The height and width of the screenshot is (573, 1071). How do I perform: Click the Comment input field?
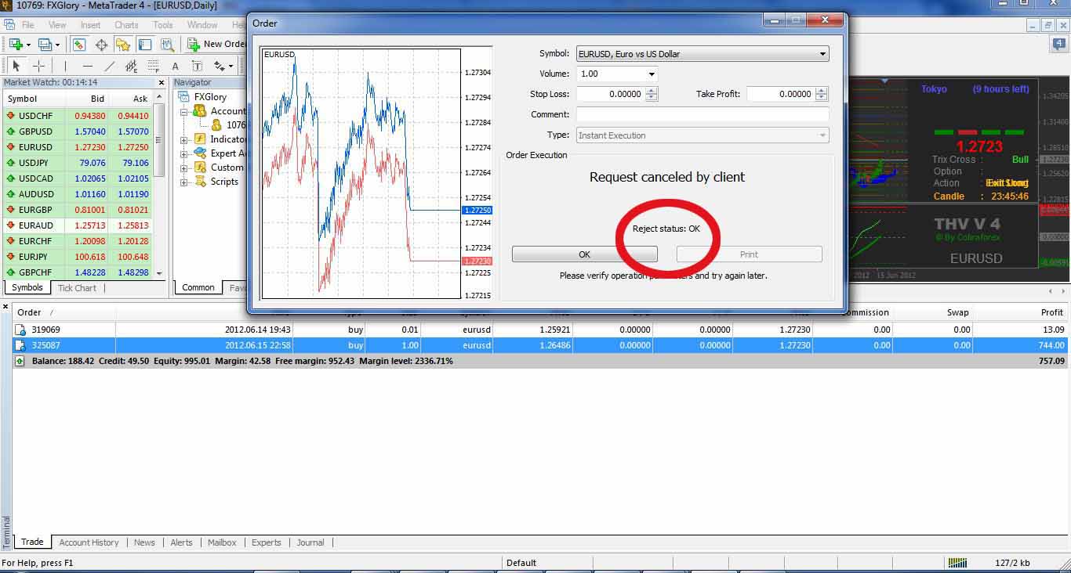(703, 114)
